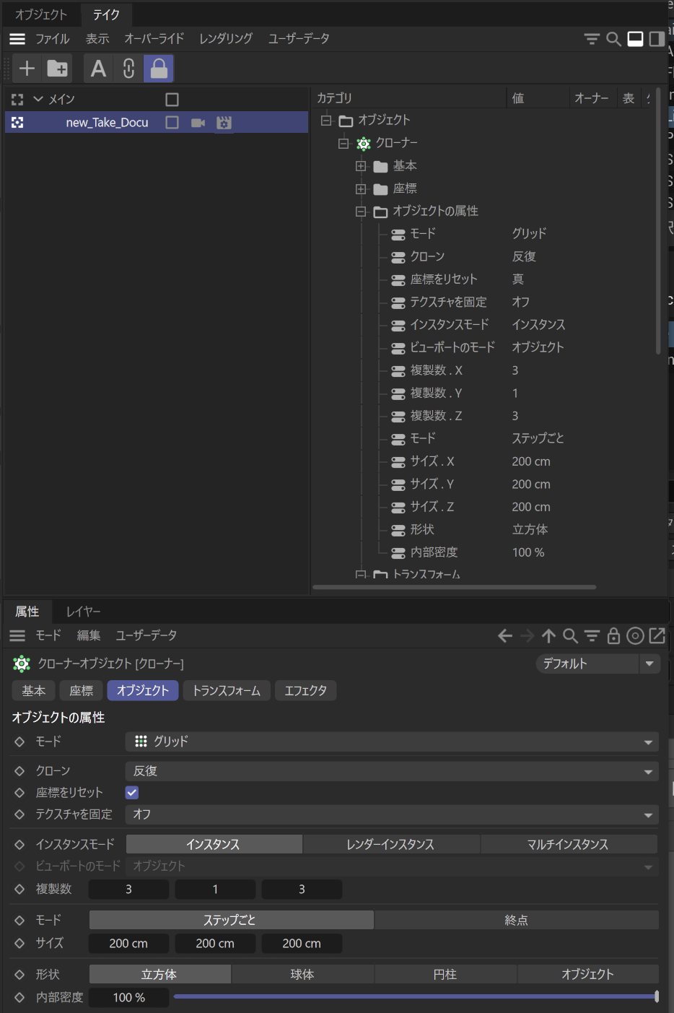
Task: Click the new_Take_Docu take icon
Action: [x=17, y=123]
